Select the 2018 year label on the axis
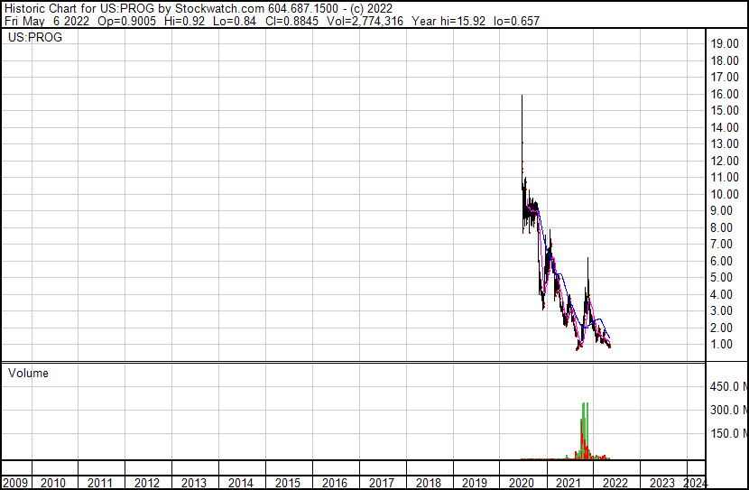 click(428, 483)
